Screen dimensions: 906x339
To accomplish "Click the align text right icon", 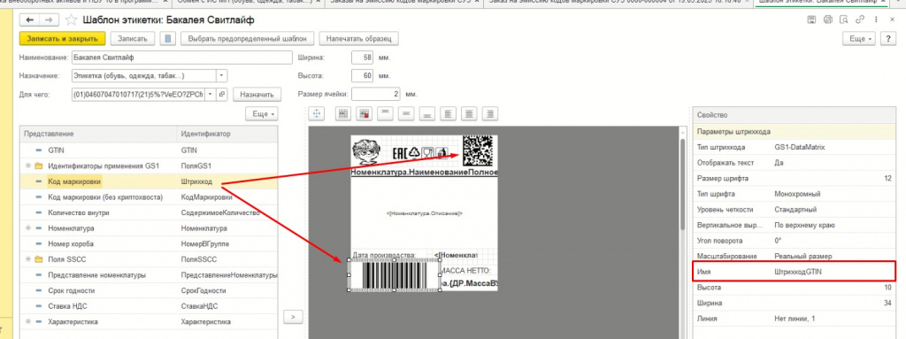I will click(490, 114).
